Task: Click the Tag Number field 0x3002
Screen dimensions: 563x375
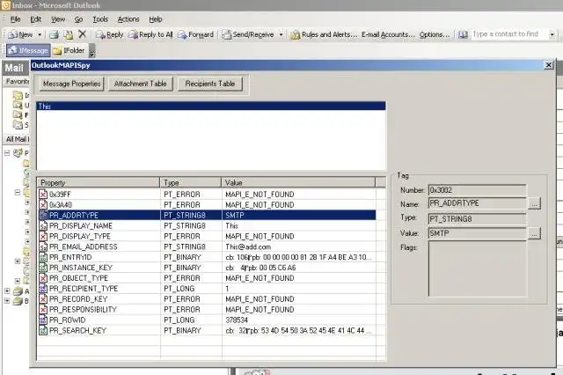Action: click(477, 190)
